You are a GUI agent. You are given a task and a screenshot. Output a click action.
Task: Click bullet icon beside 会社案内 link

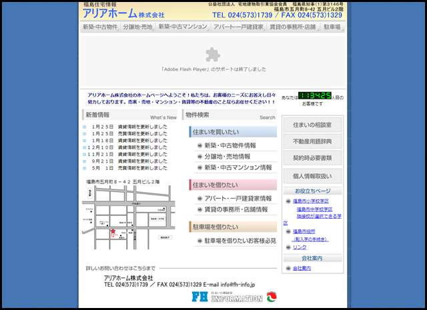pos(288,269)
